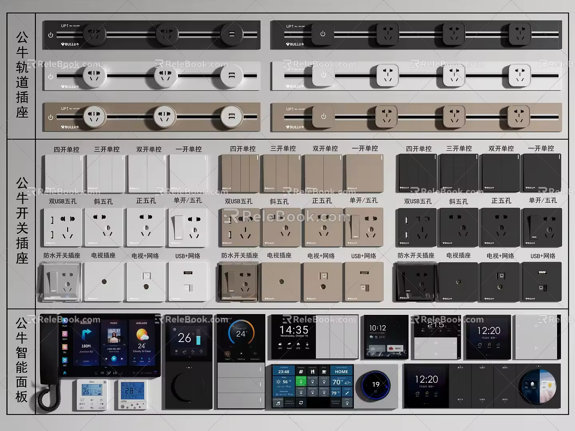Turn the black rotary dial knob panel
This screenshot has height=431, width=575.
[189, 386]
